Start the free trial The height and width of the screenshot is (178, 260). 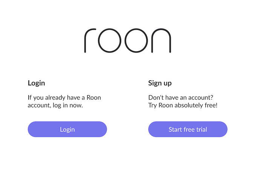pos(188,129)
